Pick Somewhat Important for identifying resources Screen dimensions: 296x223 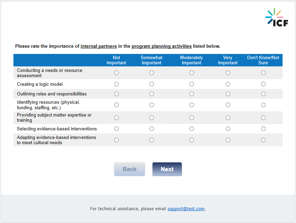click(x=151, y=105)
